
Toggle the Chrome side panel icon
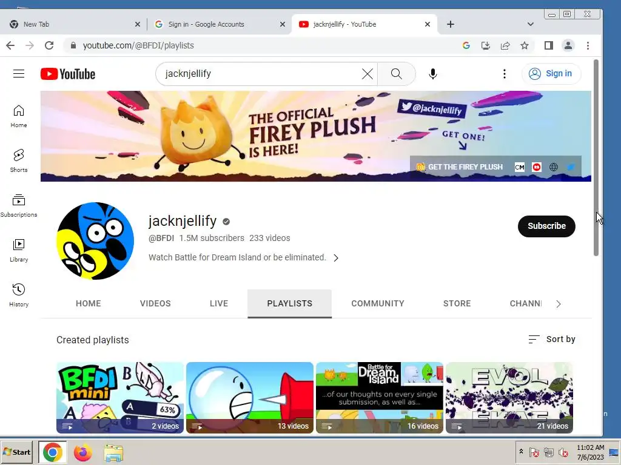(x=548, y=45)
